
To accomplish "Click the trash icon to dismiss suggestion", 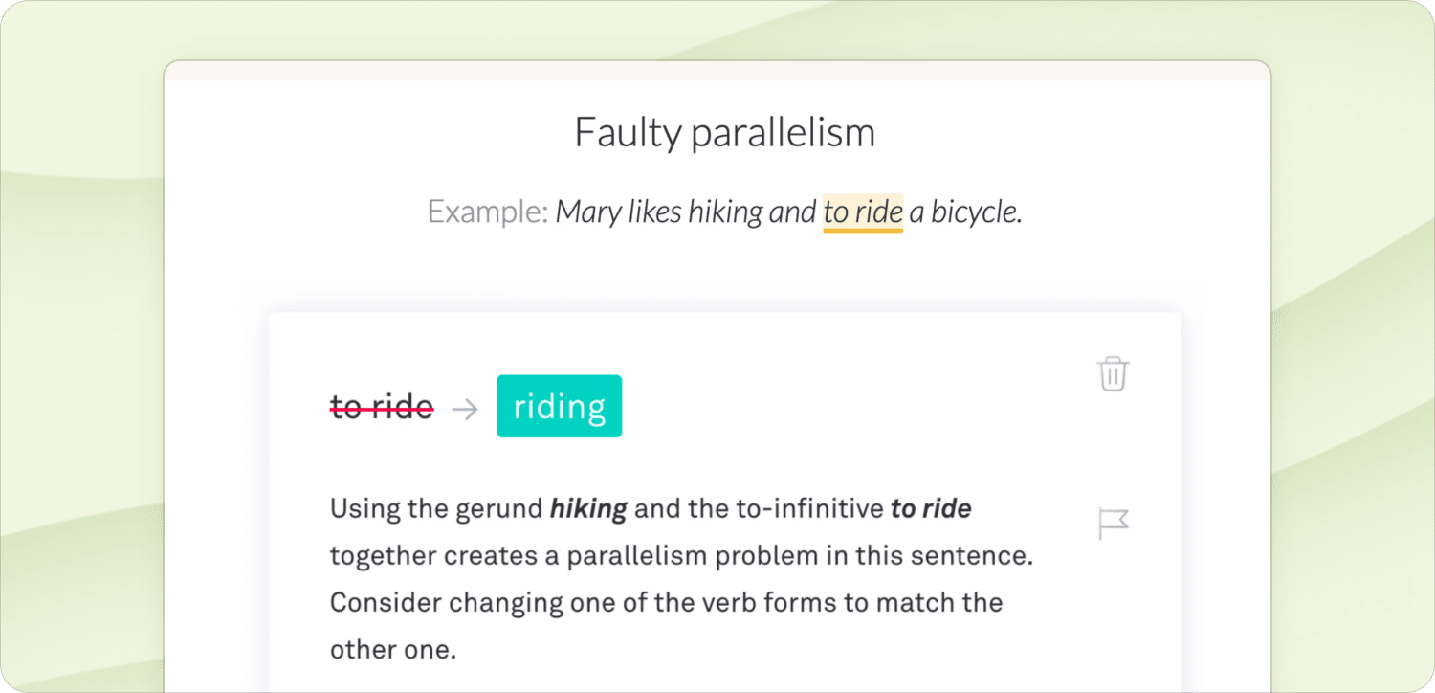I will point(1113,373).
